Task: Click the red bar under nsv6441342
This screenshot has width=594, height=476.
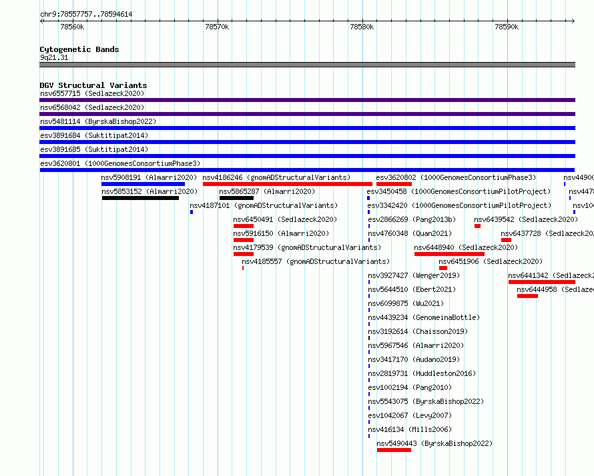Action: [542, 282]
